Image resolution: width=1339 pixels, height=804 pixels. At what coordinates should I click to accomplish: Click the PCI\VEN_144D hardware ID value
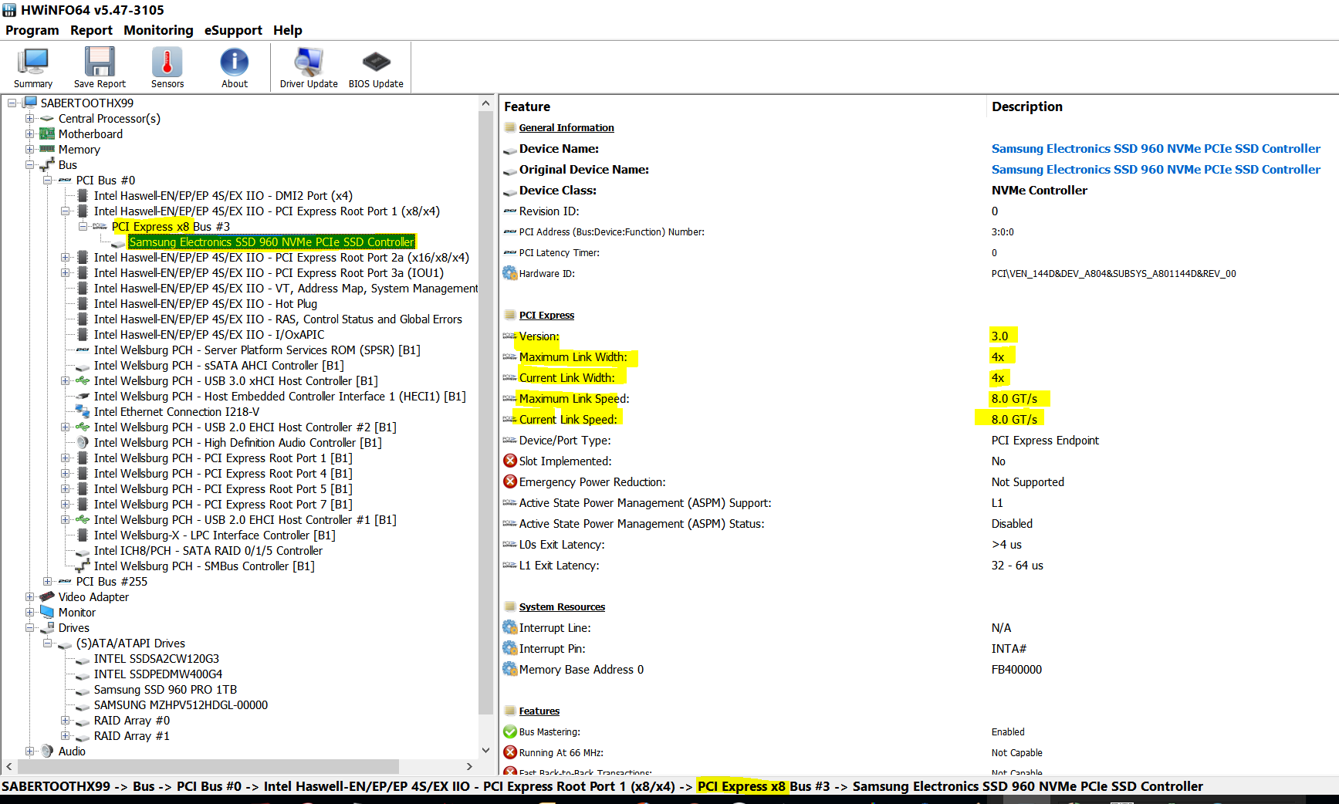(x=1113, y=273)
